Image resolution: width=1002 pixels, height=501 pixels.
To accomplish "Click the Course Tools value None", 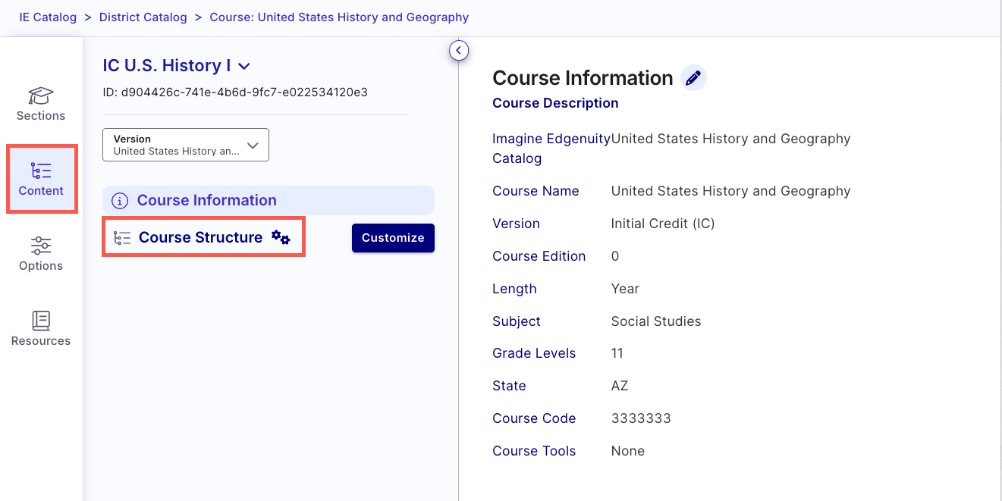I will pyautogui.click(x=628, y=451).
